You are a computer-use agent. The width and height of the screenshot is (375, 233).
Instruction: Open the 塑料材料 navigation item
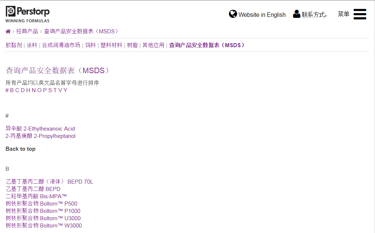pyautogui.click(x=111, y=45)
